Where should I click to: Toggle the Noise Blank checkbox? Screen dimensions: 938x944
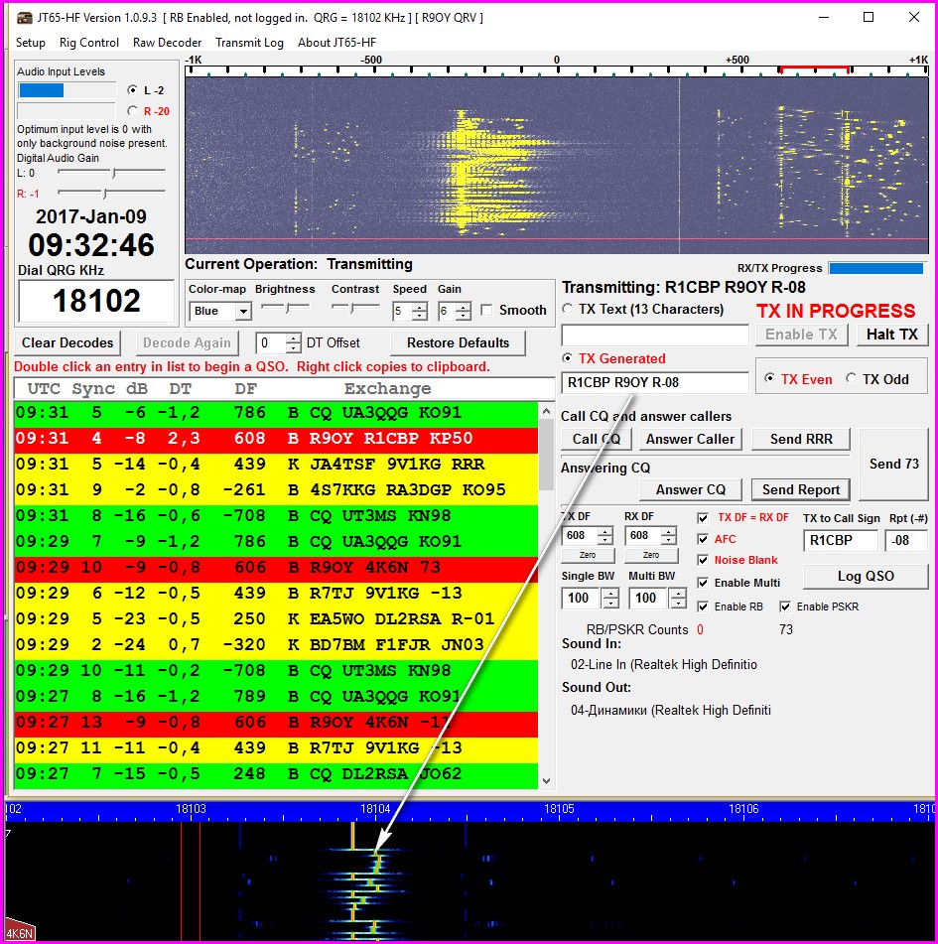(703, 561)
